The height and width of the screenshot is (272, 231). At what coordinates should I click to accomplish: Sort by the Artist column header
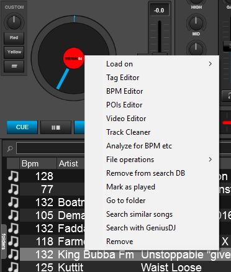click(71, 163)
